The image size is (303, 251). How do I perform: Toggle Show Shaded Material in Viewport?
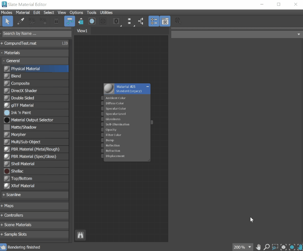(92, 21)
